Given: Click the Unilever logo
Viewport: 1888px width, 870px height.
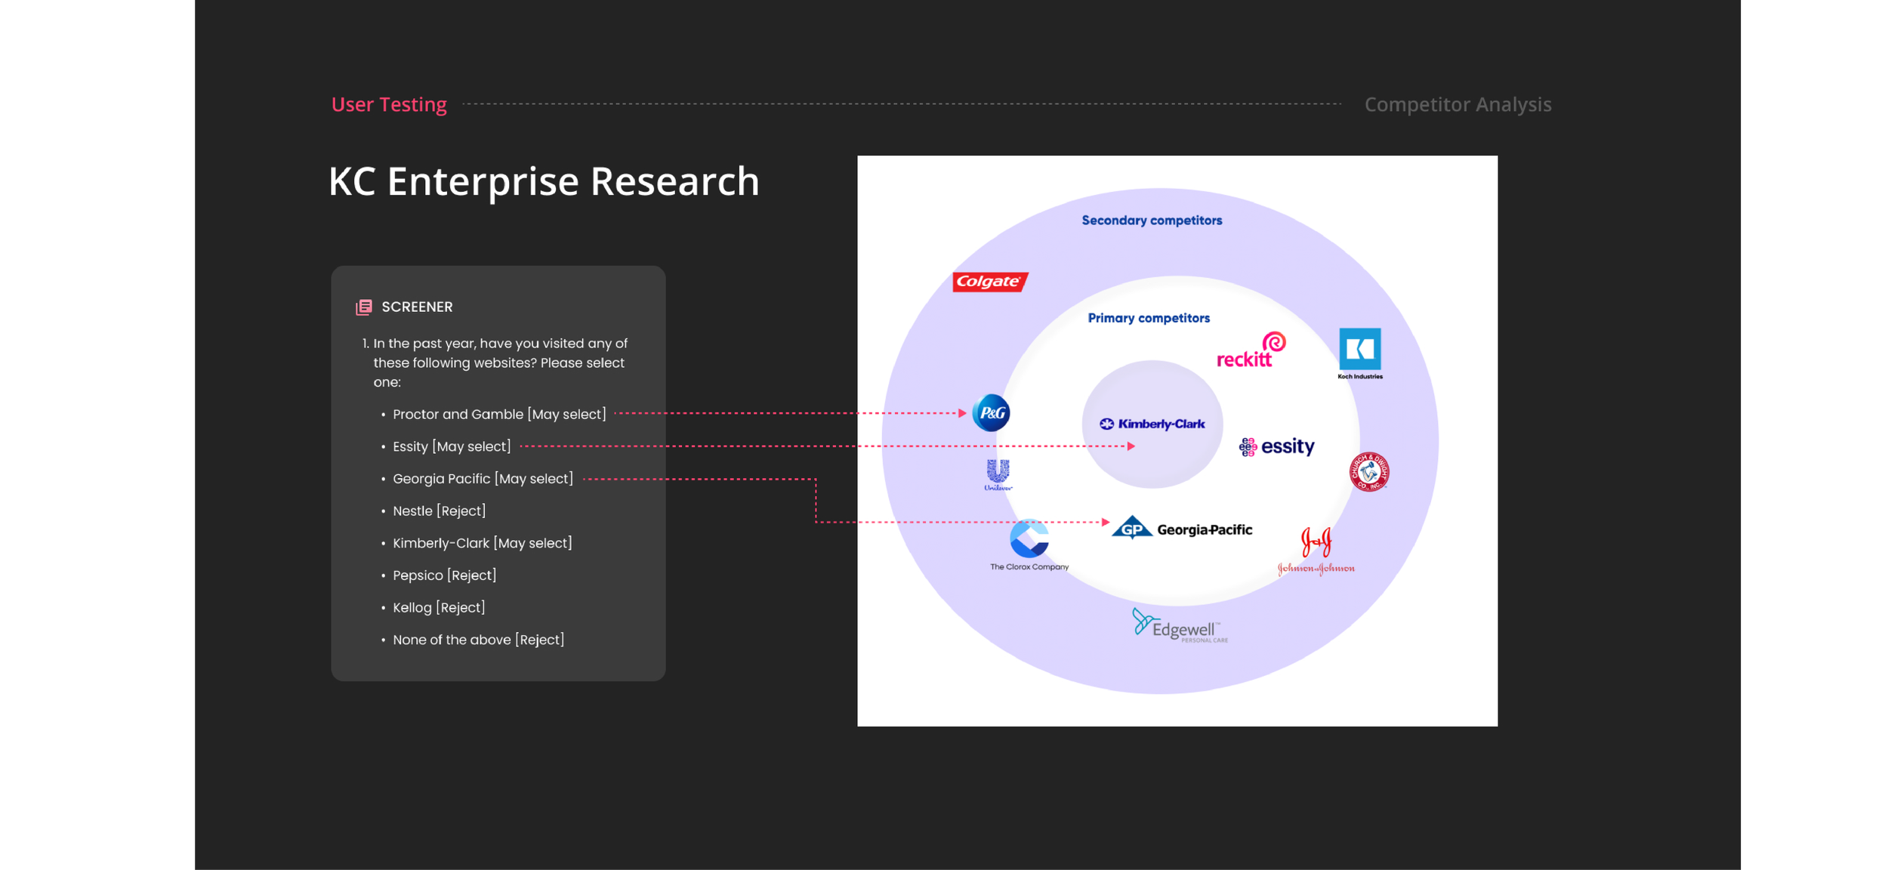Looking at the screenshot, I should tap(998, 475).
